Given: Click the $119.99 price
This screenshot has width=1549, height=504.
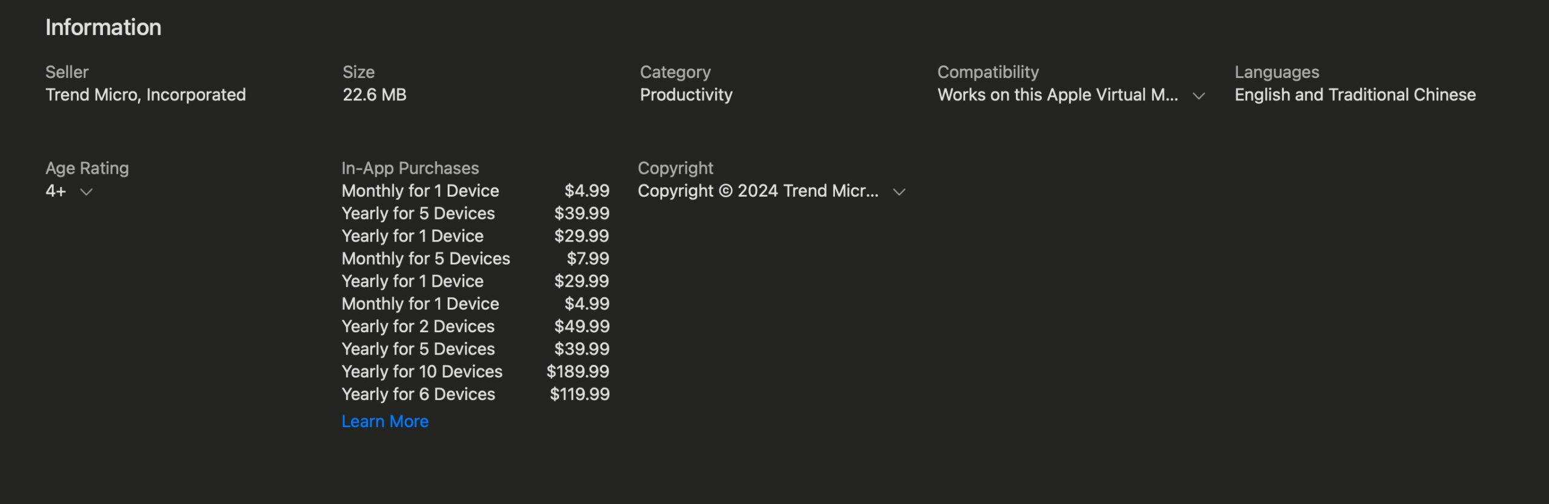Looking at the screenshot, I should click(580, 394).
